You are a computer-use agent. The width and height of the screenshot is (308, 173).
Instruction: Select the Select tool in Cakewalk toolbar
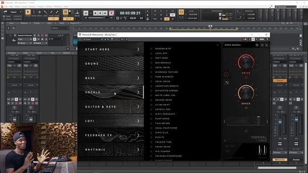click(x=34, y=12)
